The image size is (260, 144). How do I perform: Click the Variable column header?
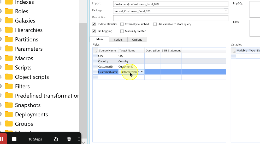242,51
